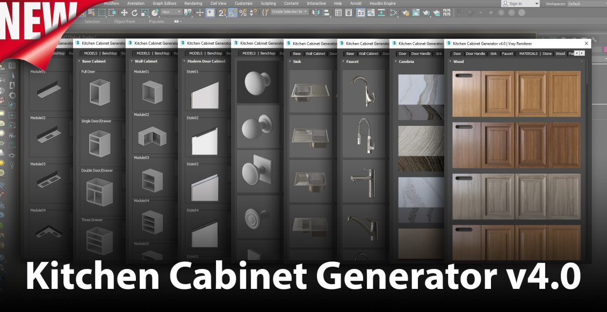This screenshot has height=312, width=607.
Task: Open the Rendering menu
Action: 193,3
